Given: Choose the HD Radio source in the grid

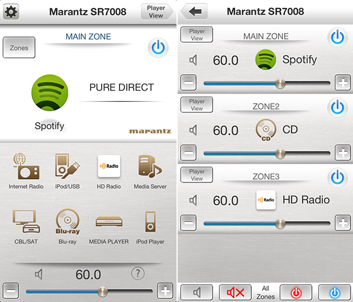Looking at the screenshot, I should pyautogui.click(x=109, y=171).
